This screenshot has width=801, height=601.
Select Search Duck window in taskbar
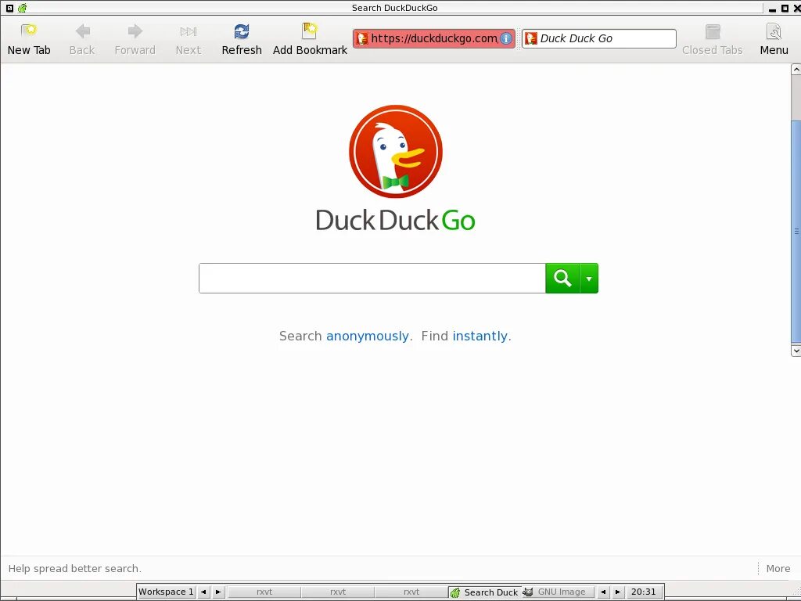(x=485, y=592)
